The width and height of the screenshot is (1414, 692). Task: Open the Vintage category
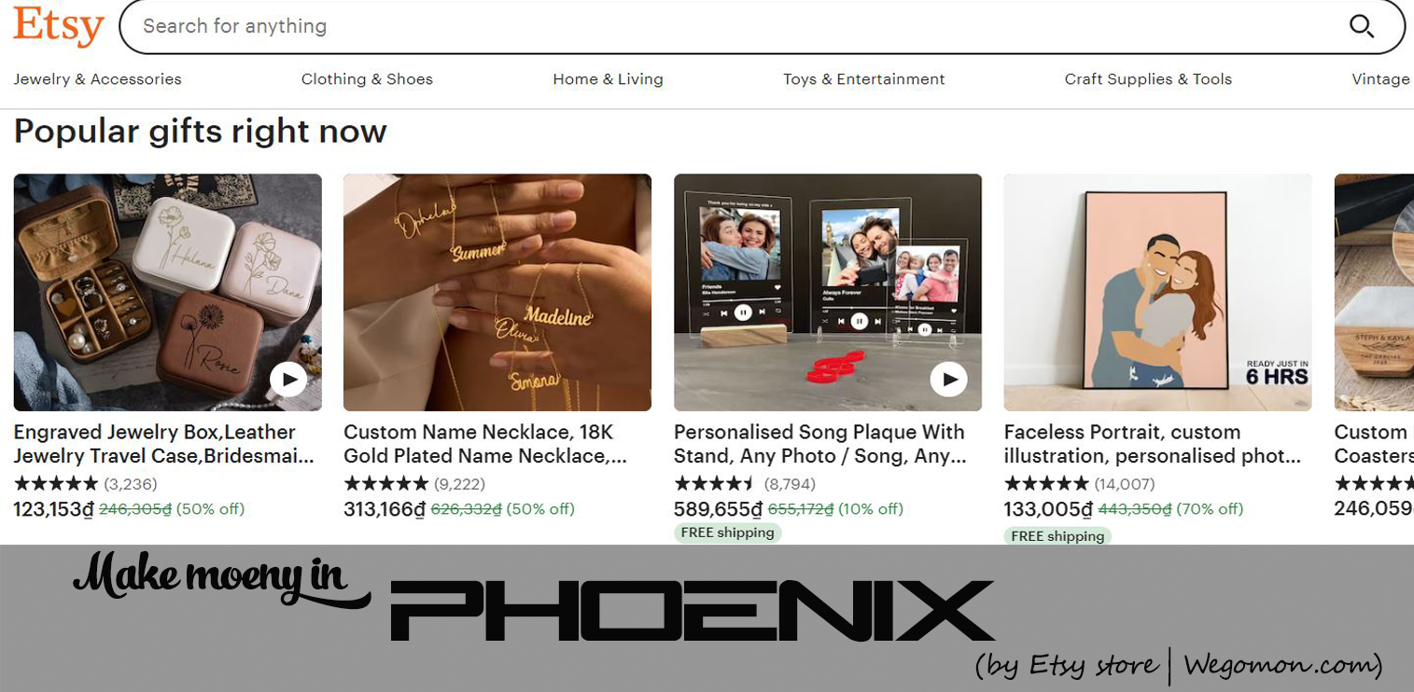pyautogui.click(x=1380, y=79)
